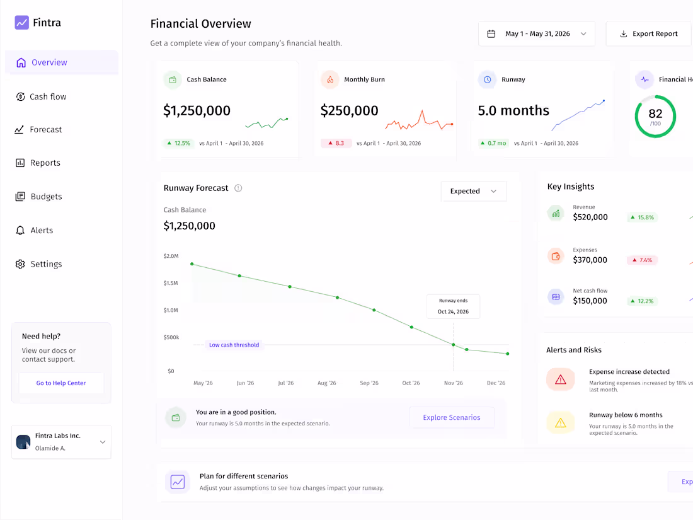This screenshot has height=520, width=693.
Task: Follow the Go to Help Center link
Action: 61,383
